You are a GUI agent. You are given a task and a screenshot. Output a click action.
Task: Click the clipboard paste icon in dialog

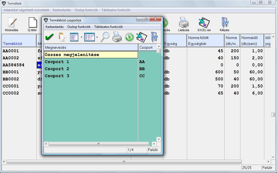pos(62,37)
